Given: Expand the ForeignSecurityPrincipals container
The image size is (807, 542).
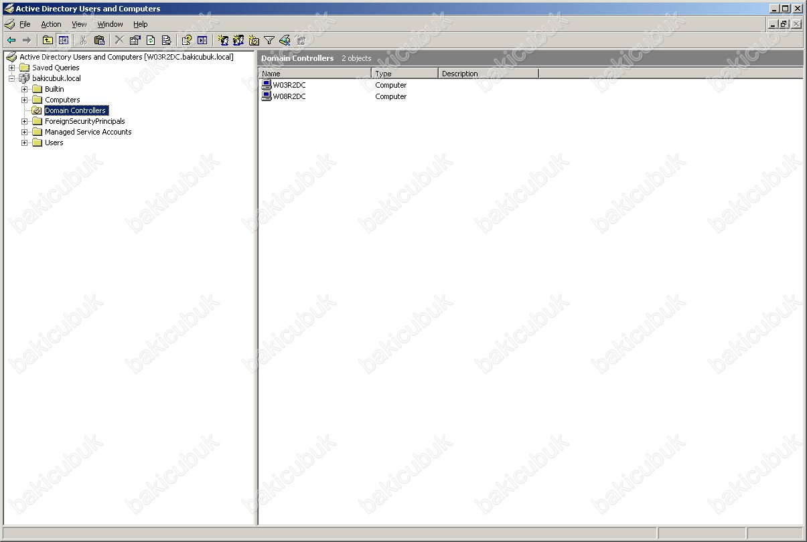Looking at the screenshot, I should [x=24, y=121].
